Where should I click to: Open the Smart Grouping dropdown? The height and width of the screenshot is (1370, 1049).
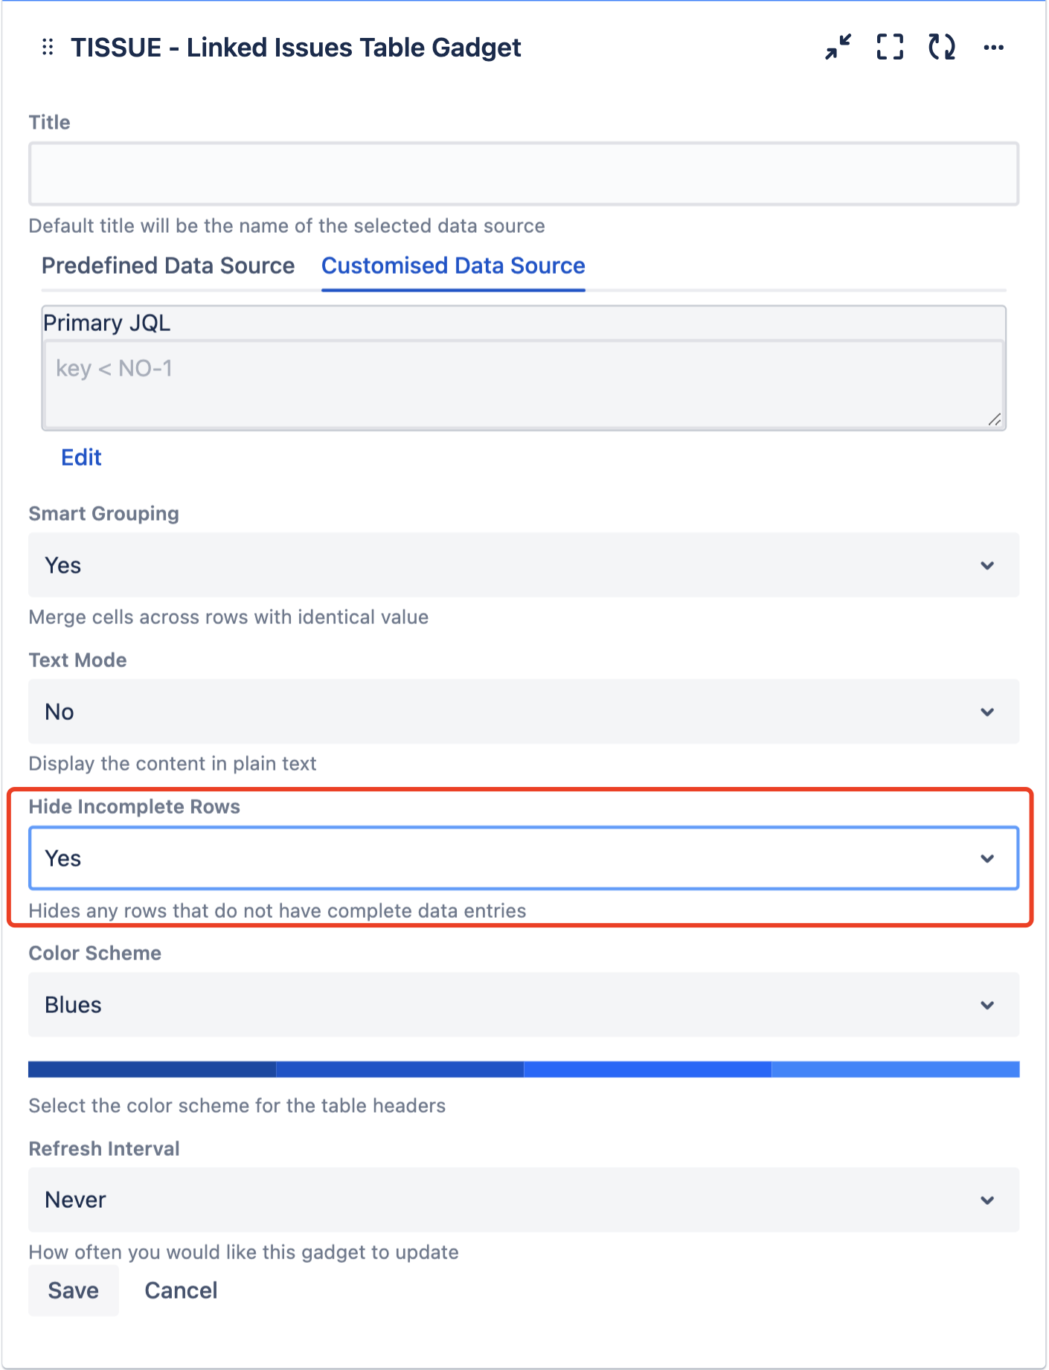(523, 565)
